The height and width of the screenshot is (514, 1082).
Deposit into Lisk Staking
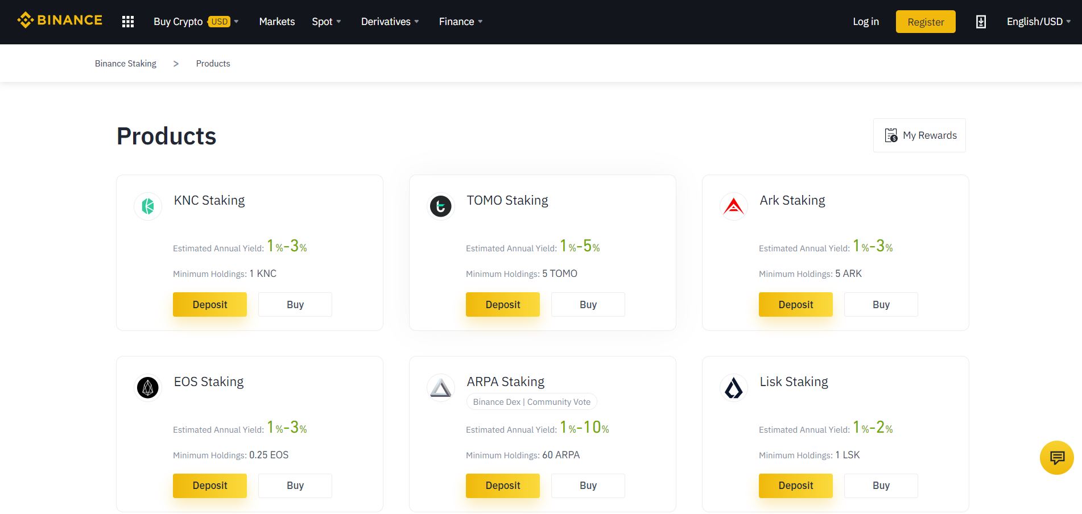pyautogui.click(x=796, y=486)
